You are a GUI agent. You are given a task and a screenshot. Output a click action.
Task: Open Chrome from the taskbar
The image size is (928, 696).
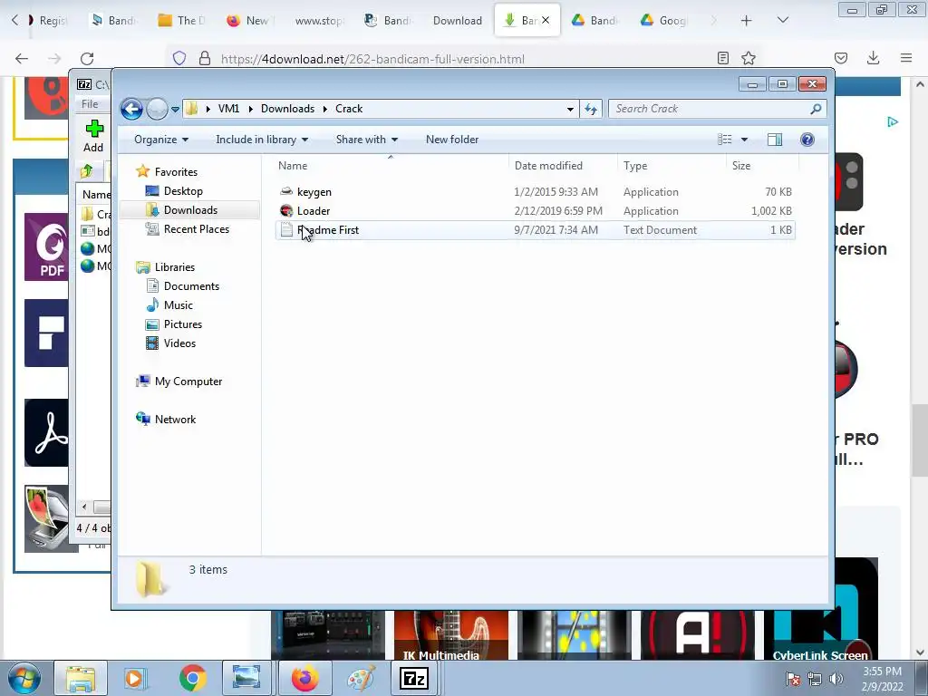pyautogui.click(x=193, y=678)
